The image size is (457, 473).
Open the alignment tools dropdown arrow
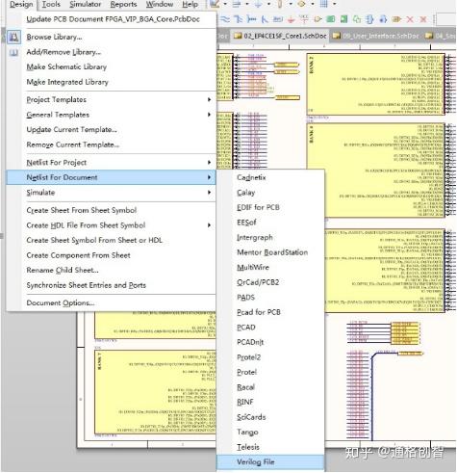[247, 4]
